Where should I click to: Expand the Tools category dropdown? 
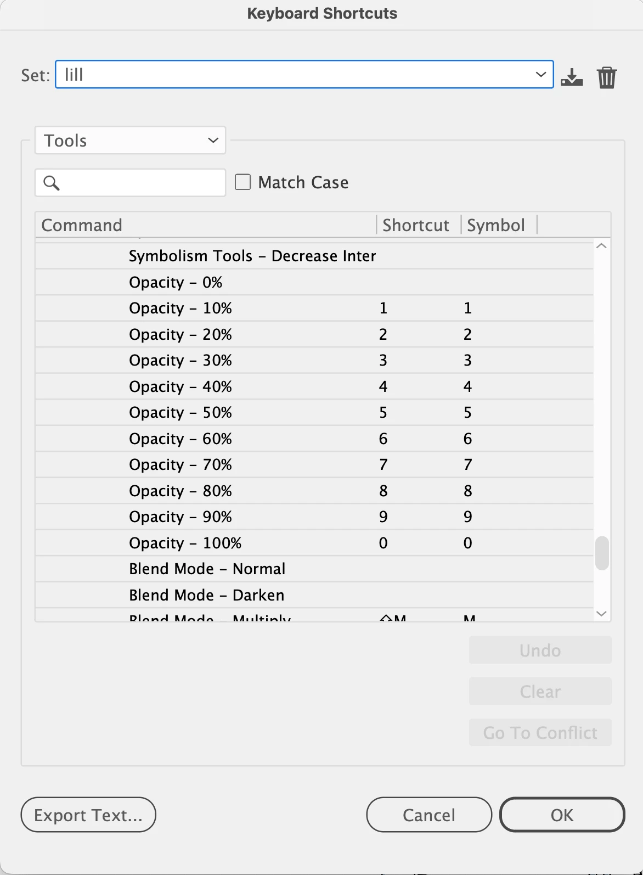131,141
